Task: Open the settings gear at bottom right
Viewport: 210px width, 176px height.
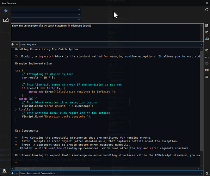Action: coord(206,174)
